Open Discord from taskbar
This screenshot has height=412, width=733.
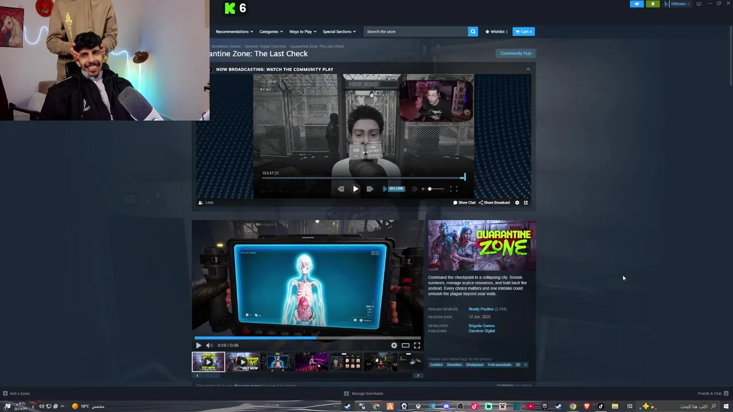(446, 406)
